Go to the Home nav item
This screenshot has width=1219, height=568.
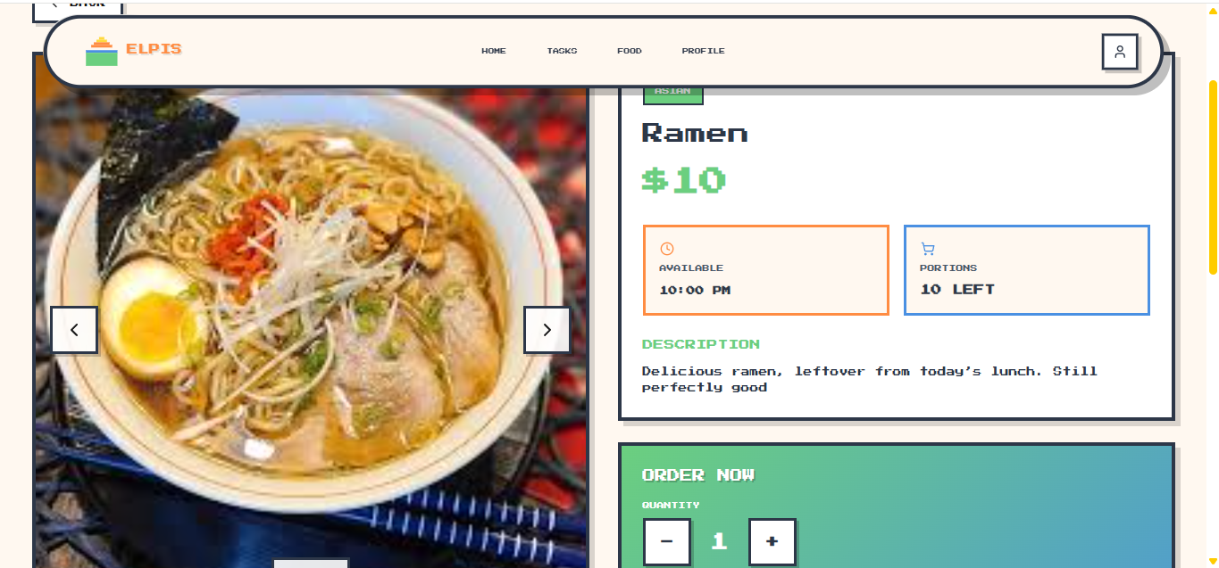494,51
